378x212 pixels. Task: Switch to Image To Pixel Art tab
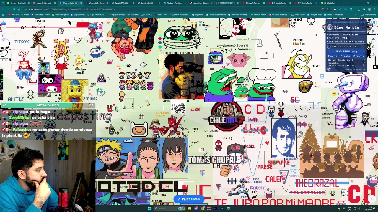click(x=43, y=3)
